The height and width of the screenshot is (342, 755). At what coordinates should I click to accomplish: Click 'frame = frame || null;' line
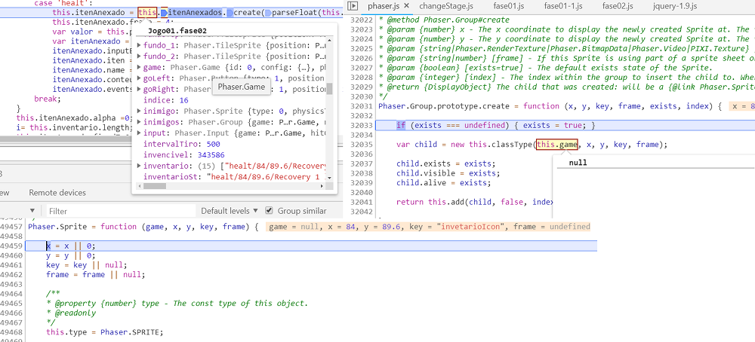tap(95, 275)
